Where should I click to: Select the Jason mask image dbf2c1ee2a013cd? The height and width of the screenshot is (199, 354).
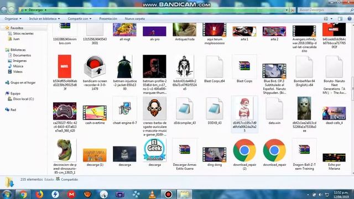tap(304, 114)
